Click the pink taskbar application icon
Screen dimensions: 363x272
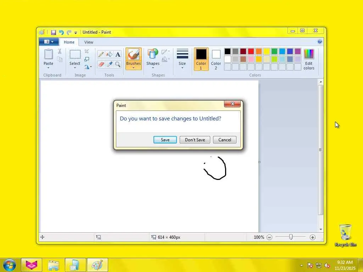point(32,265)
